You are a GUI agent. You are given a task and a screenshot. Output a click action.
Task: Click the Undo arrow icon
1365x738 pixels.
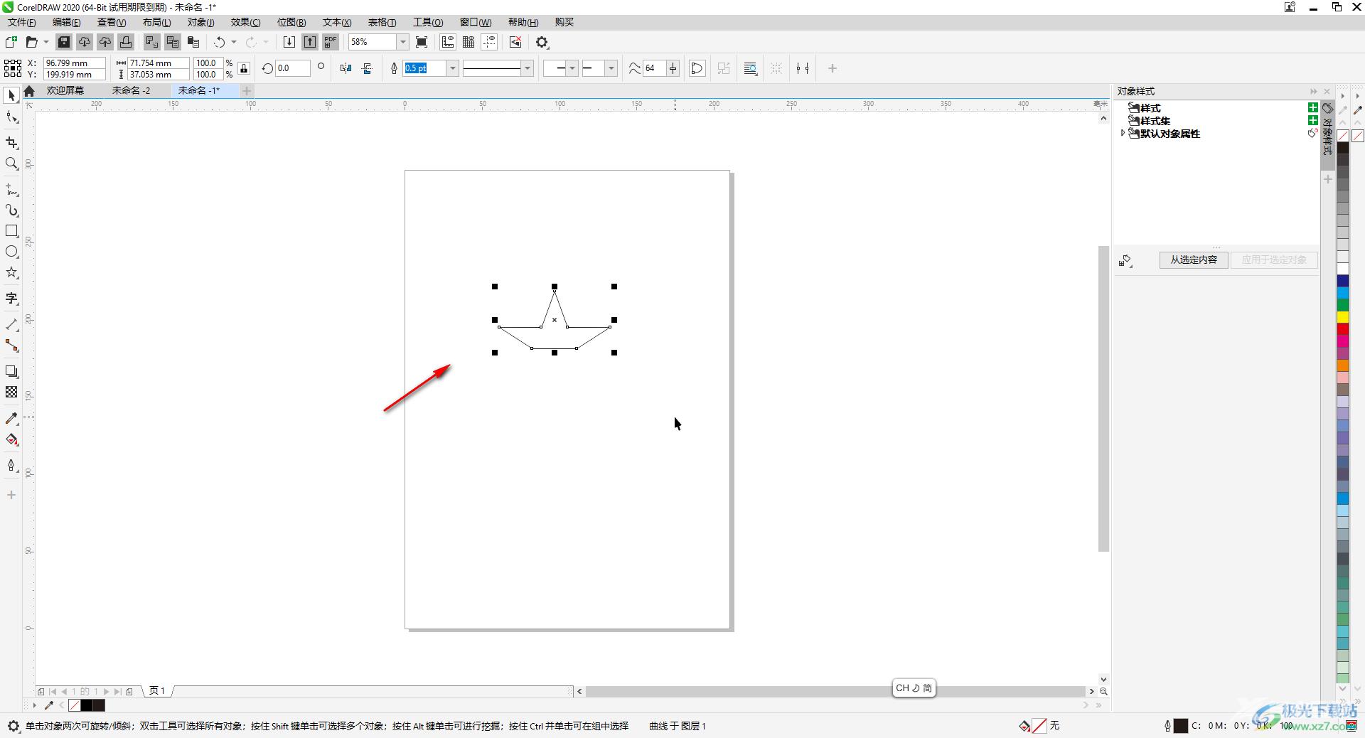(220, 42)
